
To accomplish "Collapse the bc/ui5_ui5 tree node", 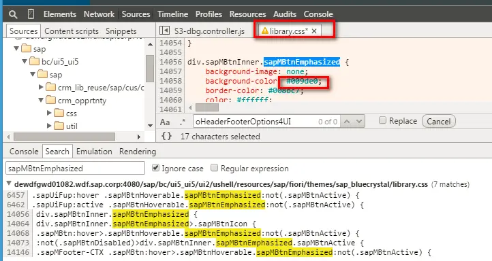I will click(x=25, y=61).
